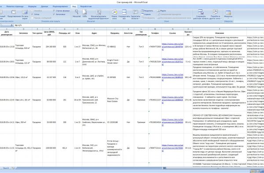Select column K header
This screenshot has height=173, width=264.
128,29
